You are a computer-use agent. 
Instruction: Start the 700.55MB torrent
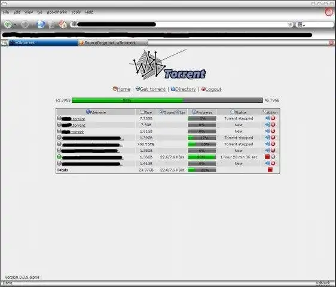[267, 144]
